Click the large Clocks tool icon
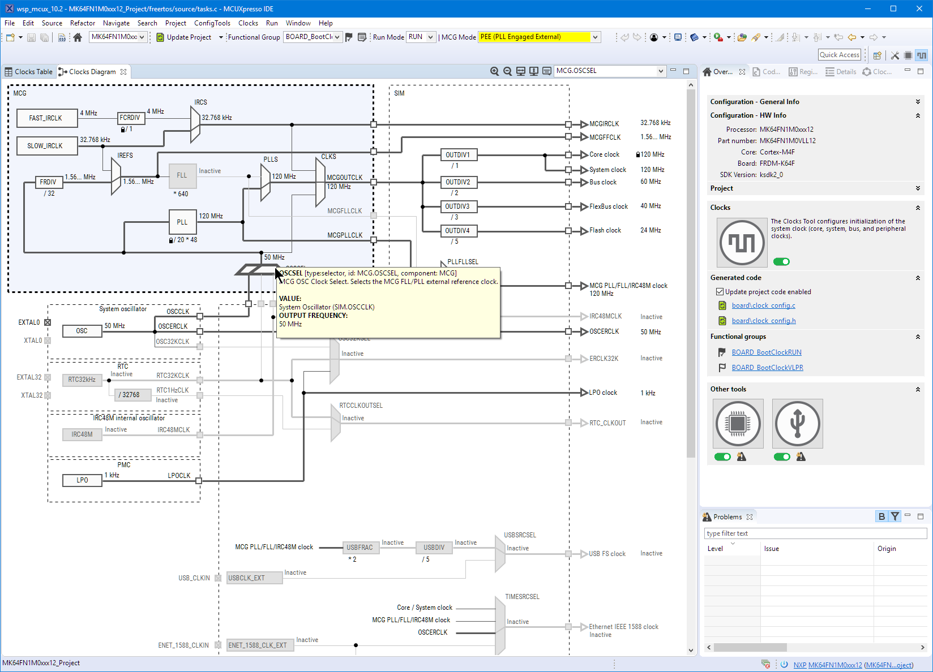 (x=742, y=243)
